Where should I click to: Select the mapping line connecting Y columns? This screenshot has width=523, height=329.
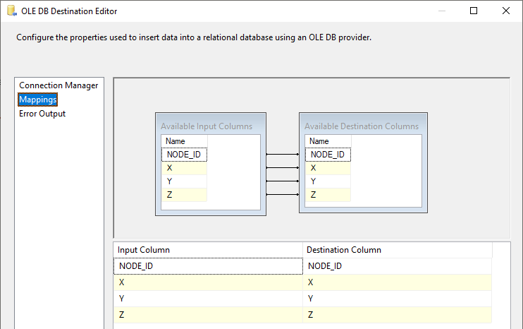283,181
